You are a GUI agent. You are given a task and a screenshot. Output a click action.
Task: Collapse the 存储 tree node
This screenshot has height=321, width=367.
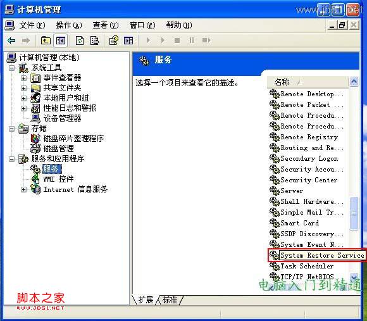pos(11,129)
